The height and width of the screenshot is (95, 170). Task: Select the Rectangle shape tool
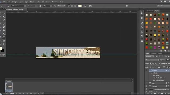[x=4, y=41]
